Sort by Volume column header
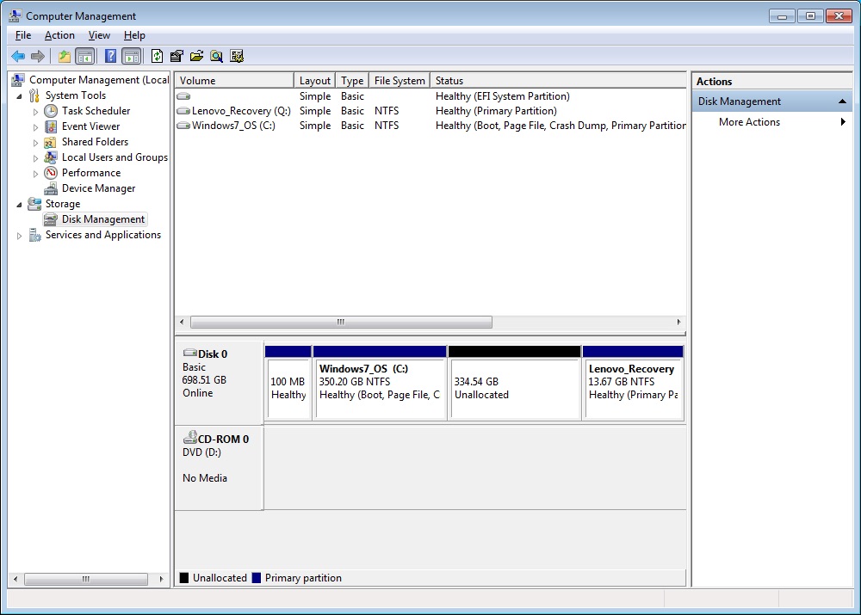Viewport: 861px width, 615px height. click(x=234, y=81)
